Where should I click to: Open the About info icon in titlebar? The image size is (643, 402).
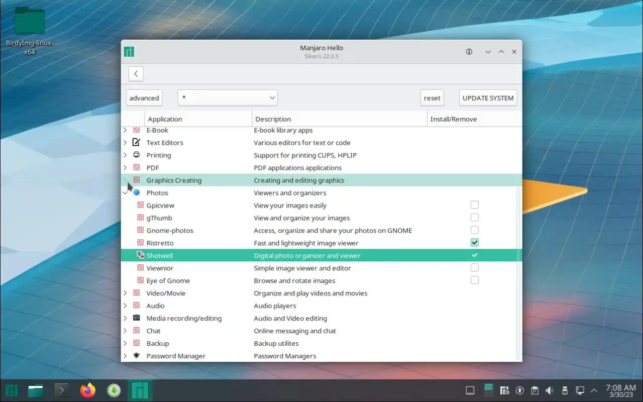469,52
